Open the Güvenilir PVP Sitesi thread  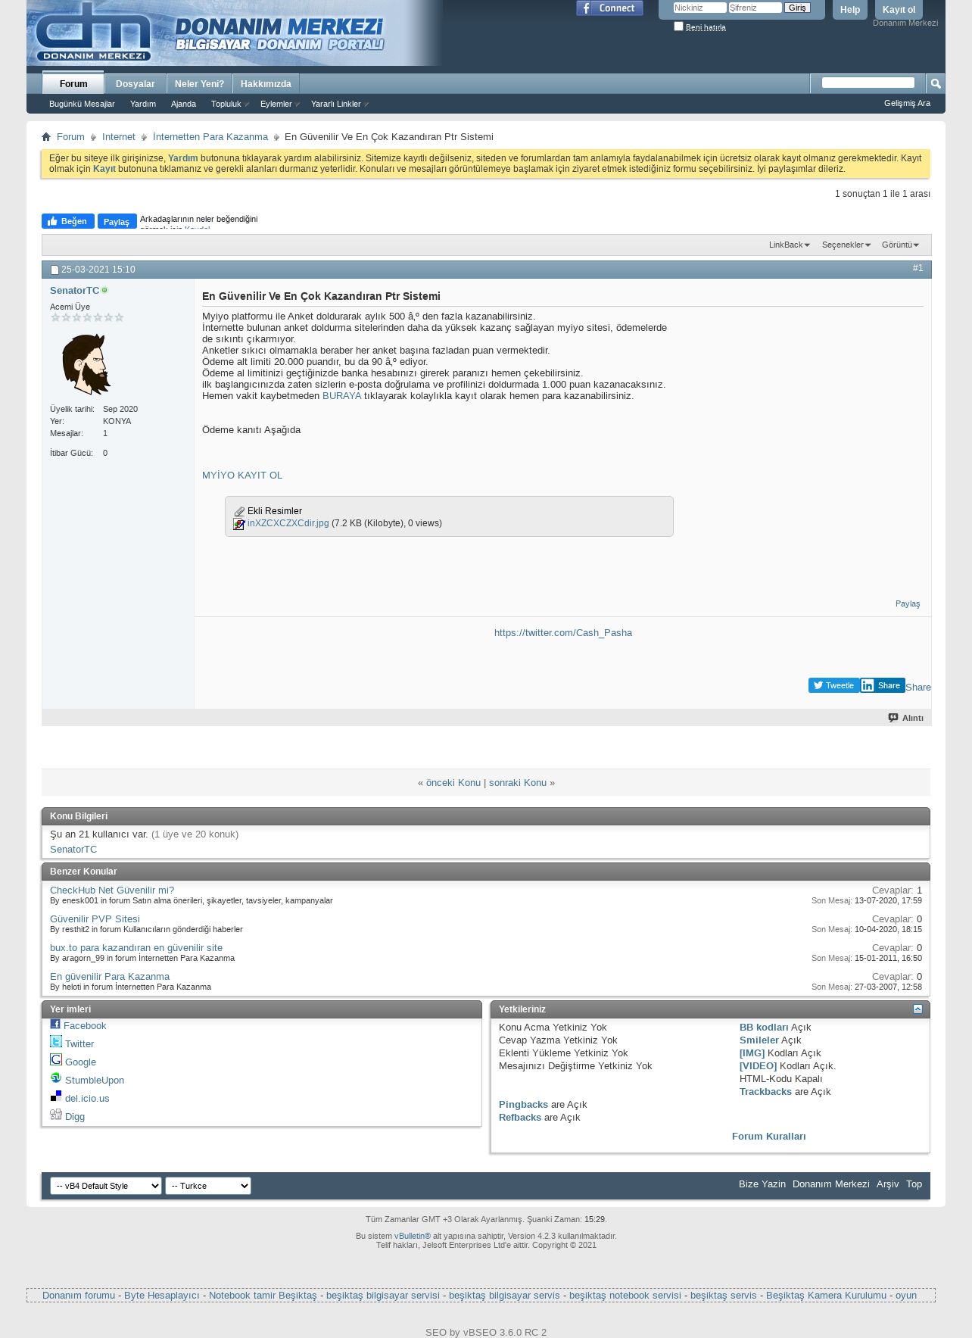pyautogui.click(x=95, y=919)
